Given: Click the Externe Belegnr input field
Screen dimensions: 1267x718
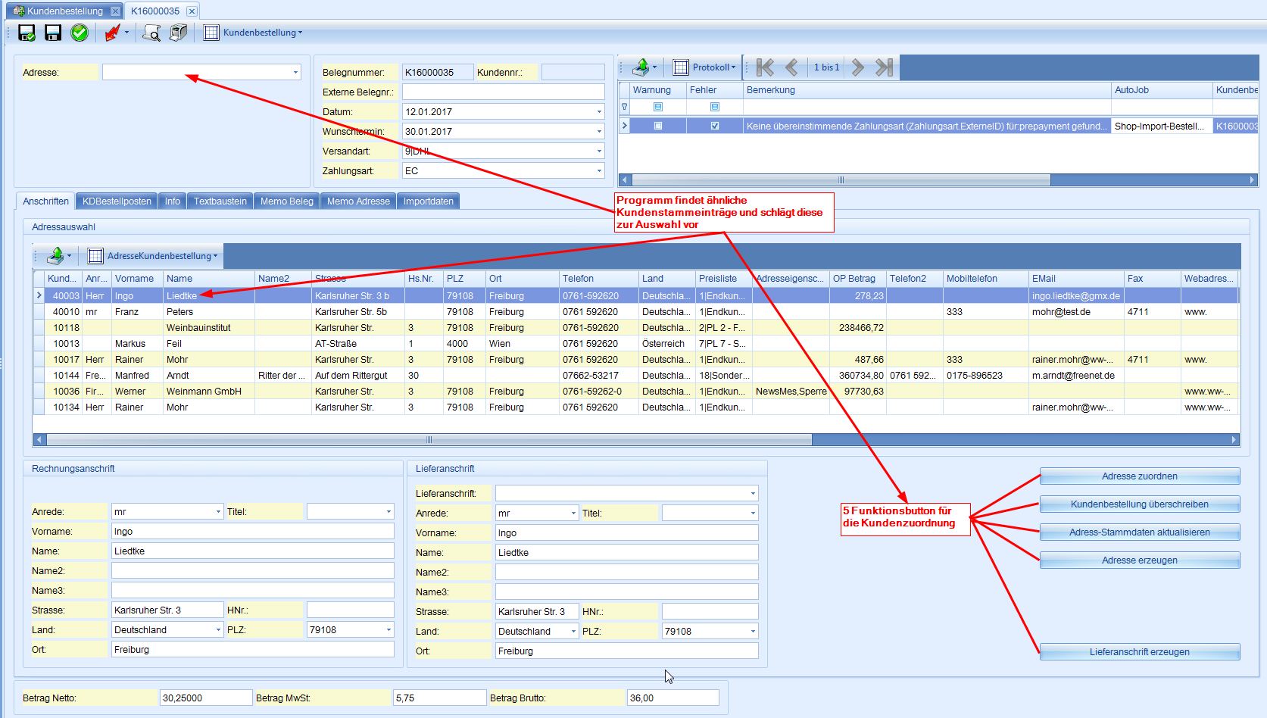Looking at the screenshot, I should 503,92.
